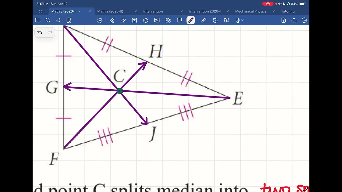Viewport: 342px width, 192px height.
Task: Tap the battery status icon
Action: click(x=302, y=4)
